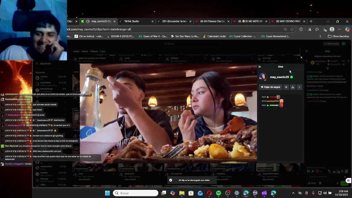Select the Clips tab on channel page

point(103,51)
